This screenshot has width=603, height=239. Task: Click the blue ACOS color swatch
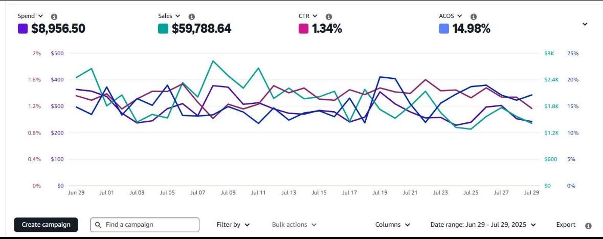[x=443, y=29]
